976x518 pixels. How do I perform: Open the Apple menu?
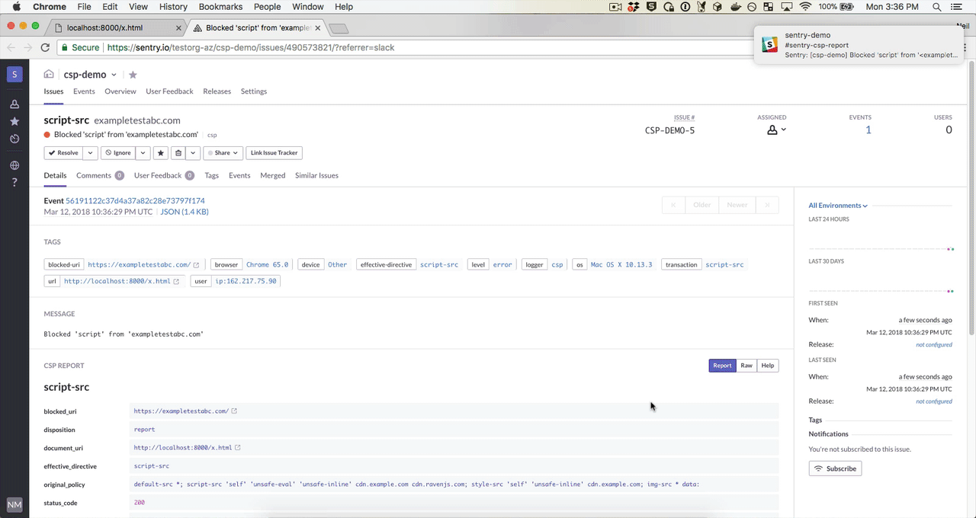[16, 7]
